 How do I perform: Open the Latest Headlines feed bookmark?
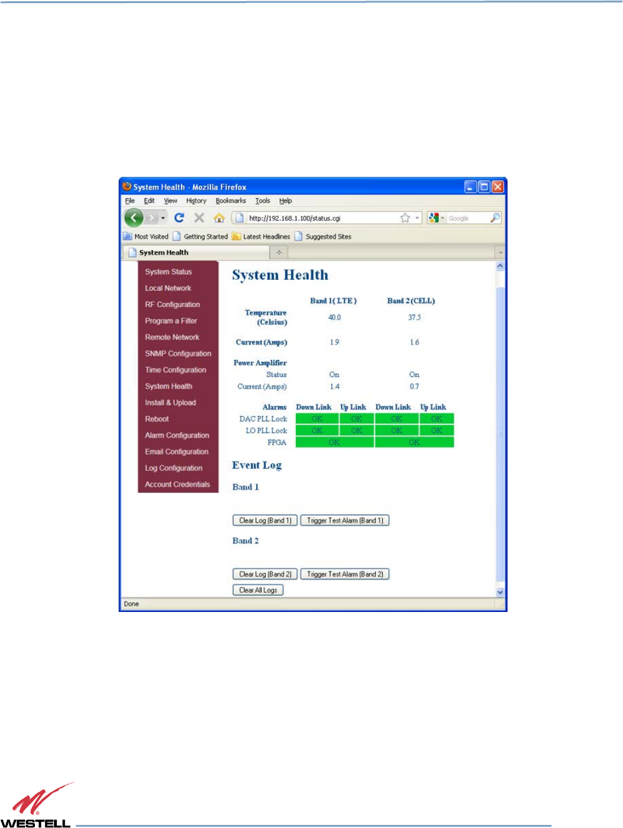pos(261,236)
